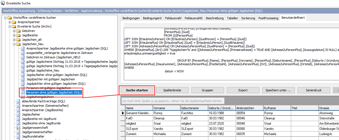
Task: Collapse the Erweiterte Suche (Archiv) node
Action: click(10, 26)
